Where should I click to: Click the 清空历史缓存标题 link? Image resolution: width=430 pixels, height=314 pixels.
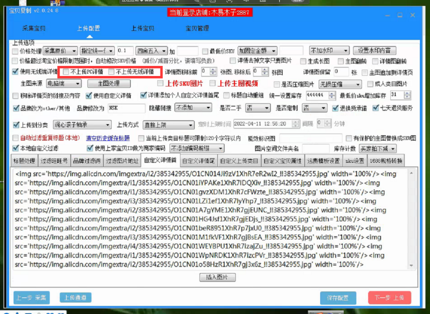pyautogui.click(x=107, y=138)
